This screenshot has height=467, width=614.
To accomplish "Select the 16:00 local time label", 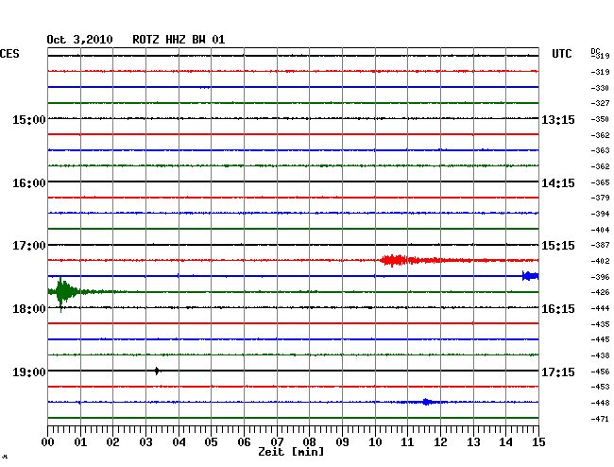I will [x=29, y=183].
